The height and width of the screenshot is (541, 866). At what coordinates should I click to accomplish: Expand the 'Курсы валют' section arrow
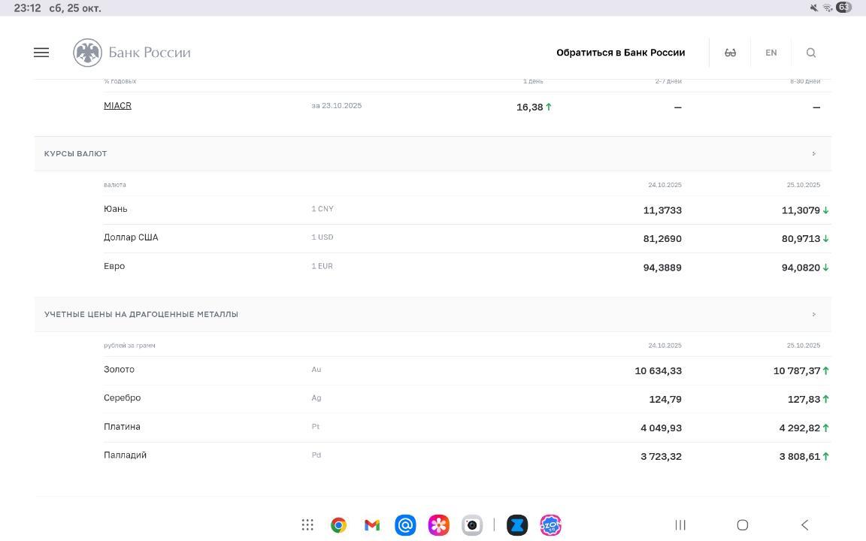click(x=813, y=154)
